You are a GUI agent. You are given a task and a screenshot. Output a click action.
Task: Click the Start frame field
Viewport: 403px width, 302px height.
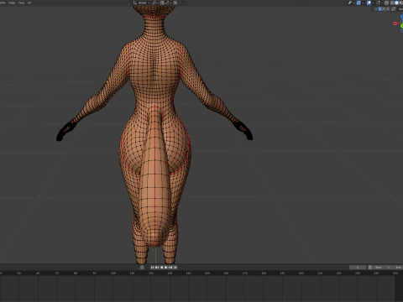tap(382, 268)
